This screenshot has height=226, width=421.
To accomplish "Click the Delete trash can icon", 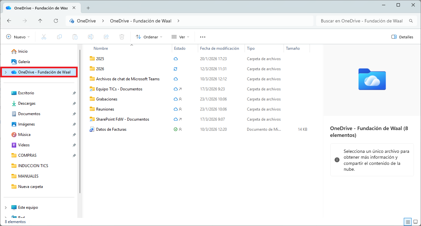I will [x=122, y=37].
